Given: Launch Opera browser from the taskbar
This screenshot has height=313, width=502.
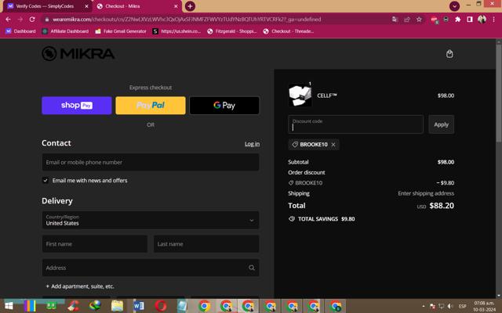Looking at the screenshot, I should click(160, 306).
